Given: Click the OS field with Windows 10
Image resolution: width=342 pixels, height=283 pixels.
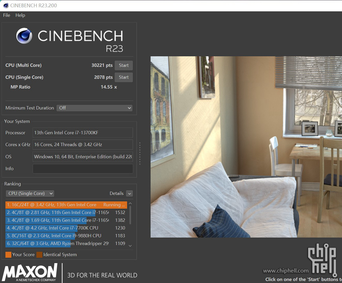Looking at the screenshot, I should [x=83, y=157].
